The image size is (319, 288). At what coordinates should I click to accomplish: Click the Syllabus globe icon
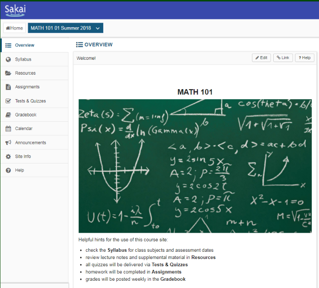pyautogui.click(x=8, y=59)
